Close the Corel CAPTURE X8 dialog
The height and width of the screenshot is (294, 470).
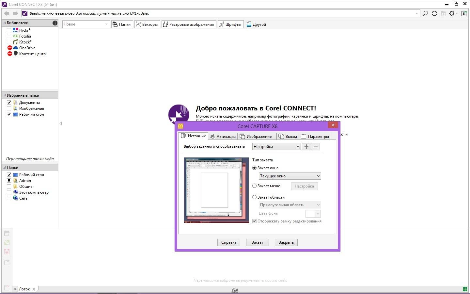[333, 125]
